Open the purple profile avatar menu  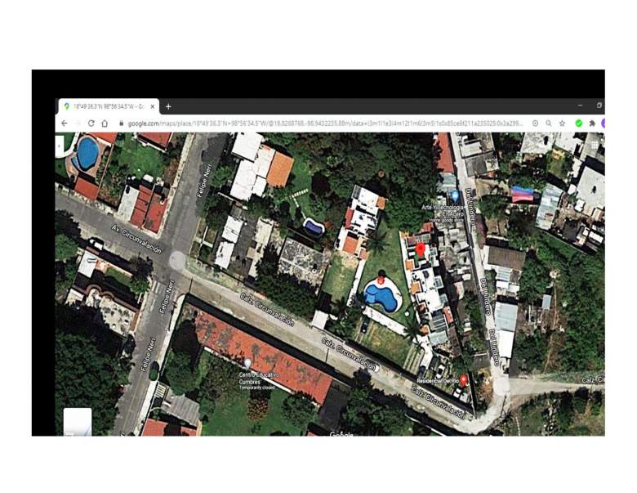point(604,123)
